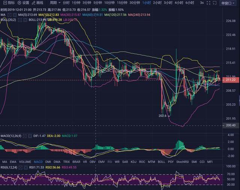
Task: Select the 分时 time-sharing view
Action: point(66,3)
